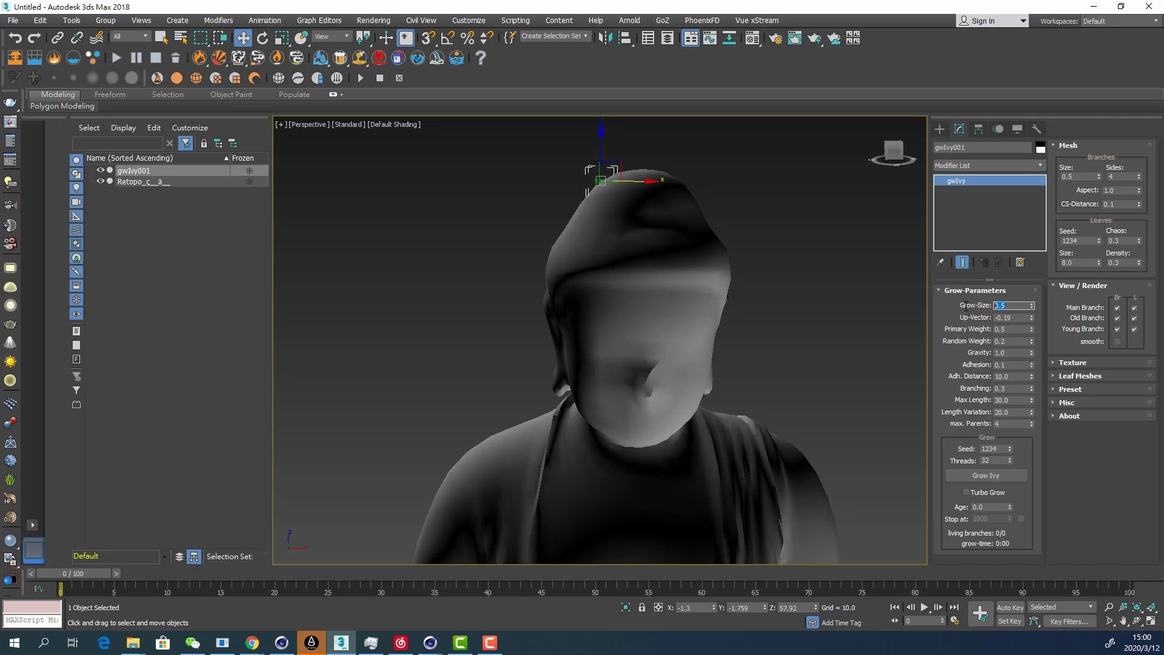Open the Utilities panel wrench icon
The width and height of the screenshot is (1164, 655).
coord(1037,129)
